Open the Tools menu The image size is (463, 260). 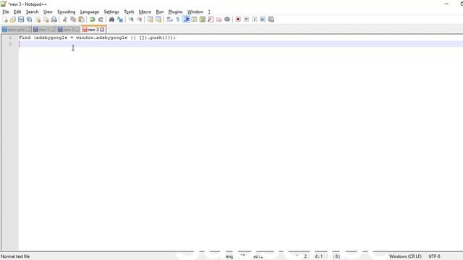pyautogui.click(x=129, y=12)
